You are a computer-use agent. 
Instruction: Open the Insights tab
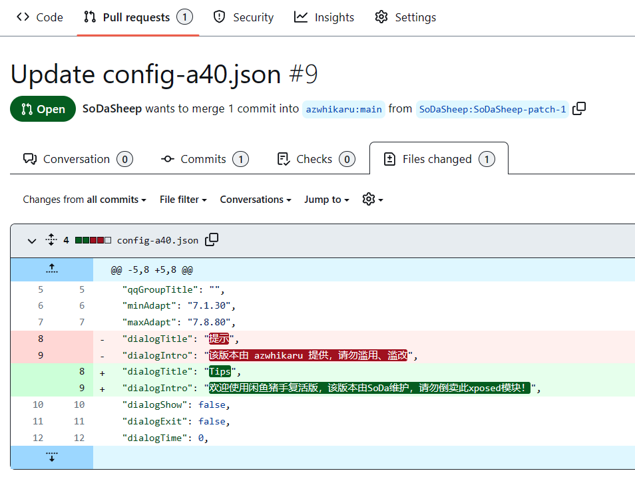pyautogui.click(x=324, y=17)
